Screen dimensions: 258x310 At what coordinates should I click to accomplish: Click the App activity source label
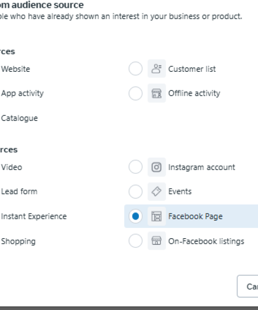point(22,94)
